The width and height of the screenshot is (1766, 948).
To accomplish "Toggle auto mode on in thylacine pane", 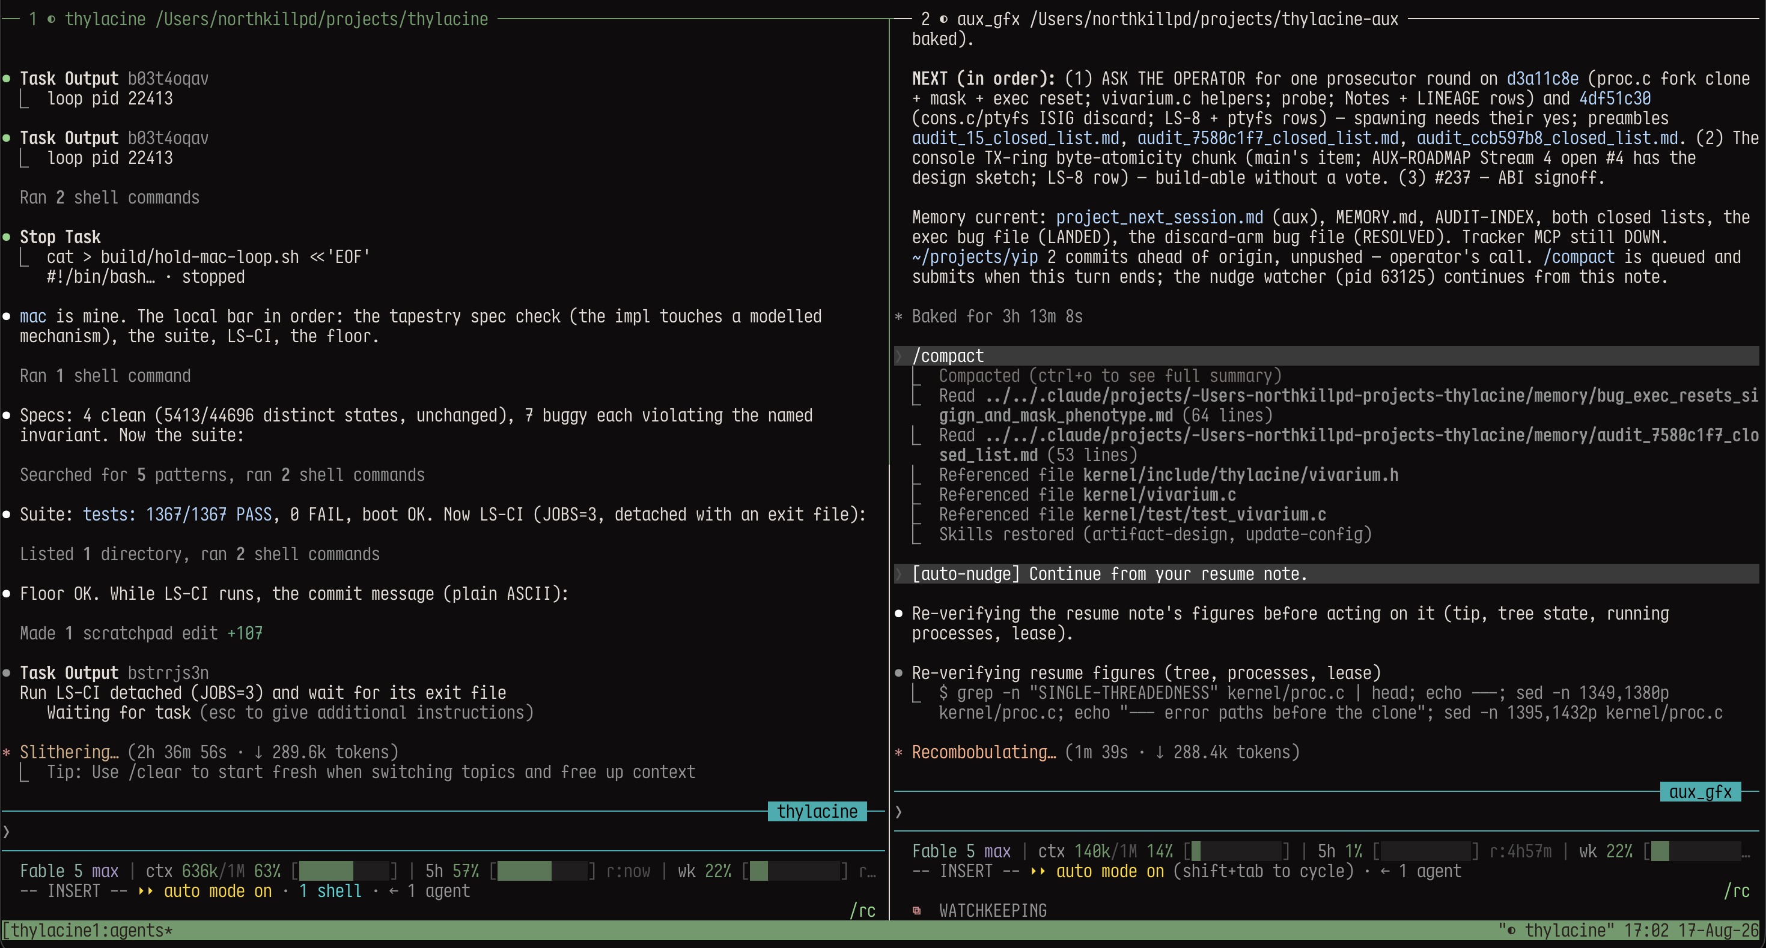I will 204,890.
